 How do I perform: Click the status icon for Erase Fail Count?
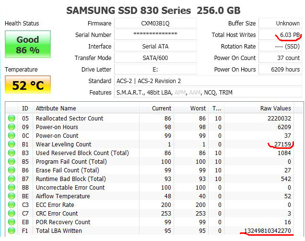(12, 170)
